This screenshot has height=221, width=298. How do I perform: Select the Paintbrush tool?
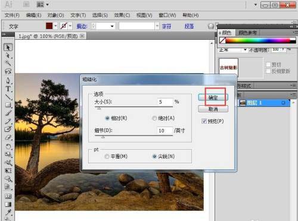(8, 113)
